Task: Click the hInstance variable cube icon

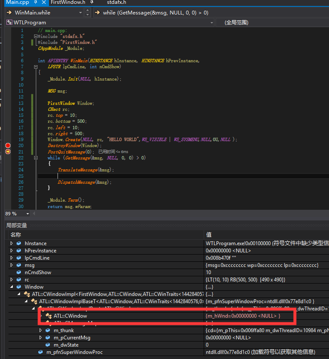Action: [19, 243]
